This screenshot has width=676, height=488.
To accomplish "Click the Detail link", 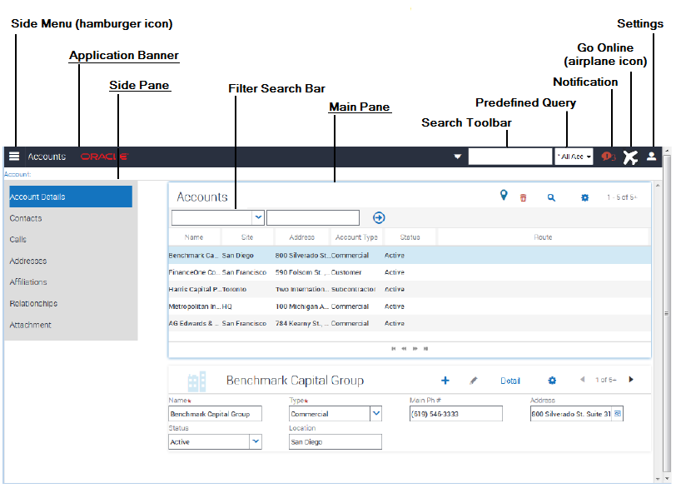I will pos(510,381).
